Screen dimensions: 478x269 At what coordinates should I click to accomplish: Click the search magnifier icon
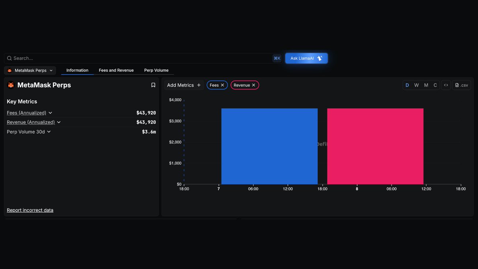[10, 58]
